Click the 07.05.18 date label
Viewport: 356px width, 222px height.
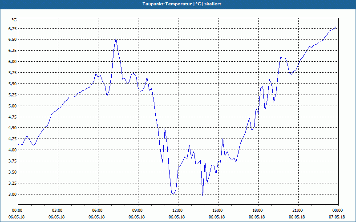click(337, 217)
